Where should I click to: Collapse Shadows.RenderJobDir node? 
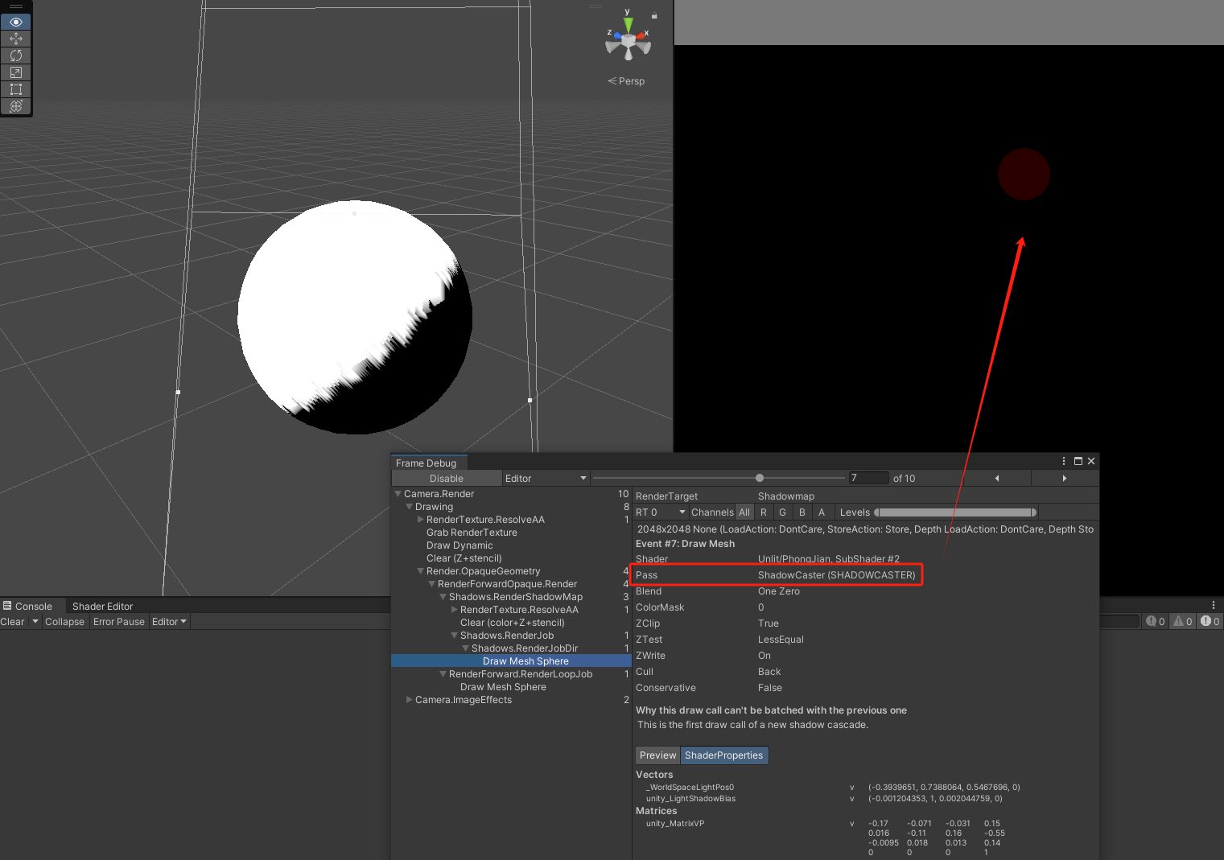(x=465, y=648)
